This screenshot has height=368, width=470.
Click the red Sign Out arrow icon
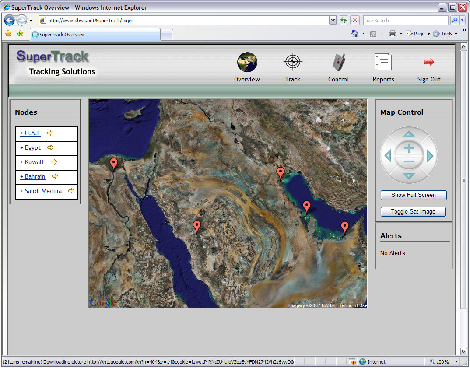(x=429, y=62)
